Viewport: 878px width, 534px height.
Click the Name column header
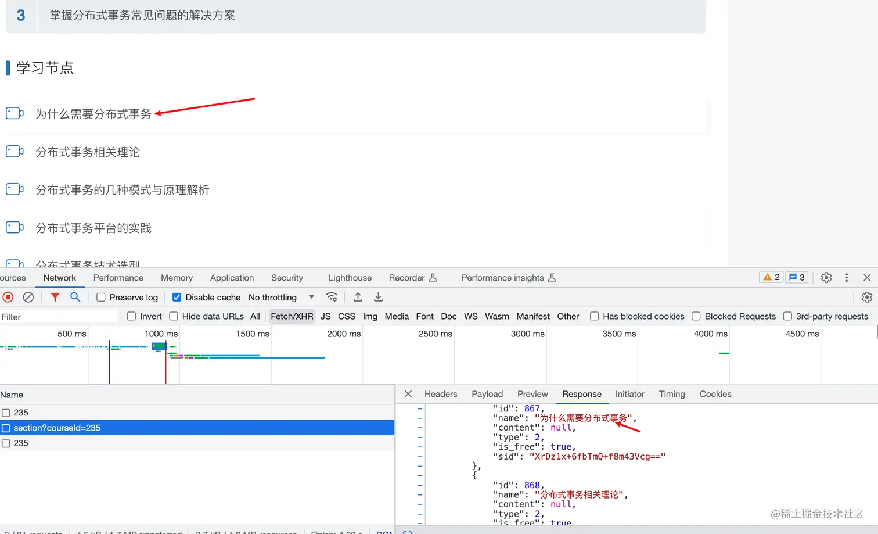pos(197,395)
